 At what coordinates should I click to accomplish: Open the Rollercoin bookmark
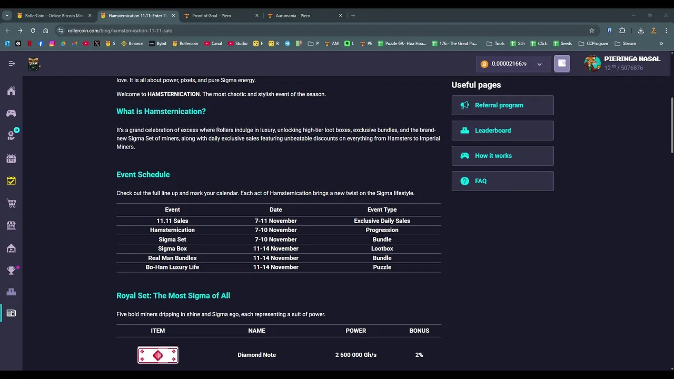[185, 44]
